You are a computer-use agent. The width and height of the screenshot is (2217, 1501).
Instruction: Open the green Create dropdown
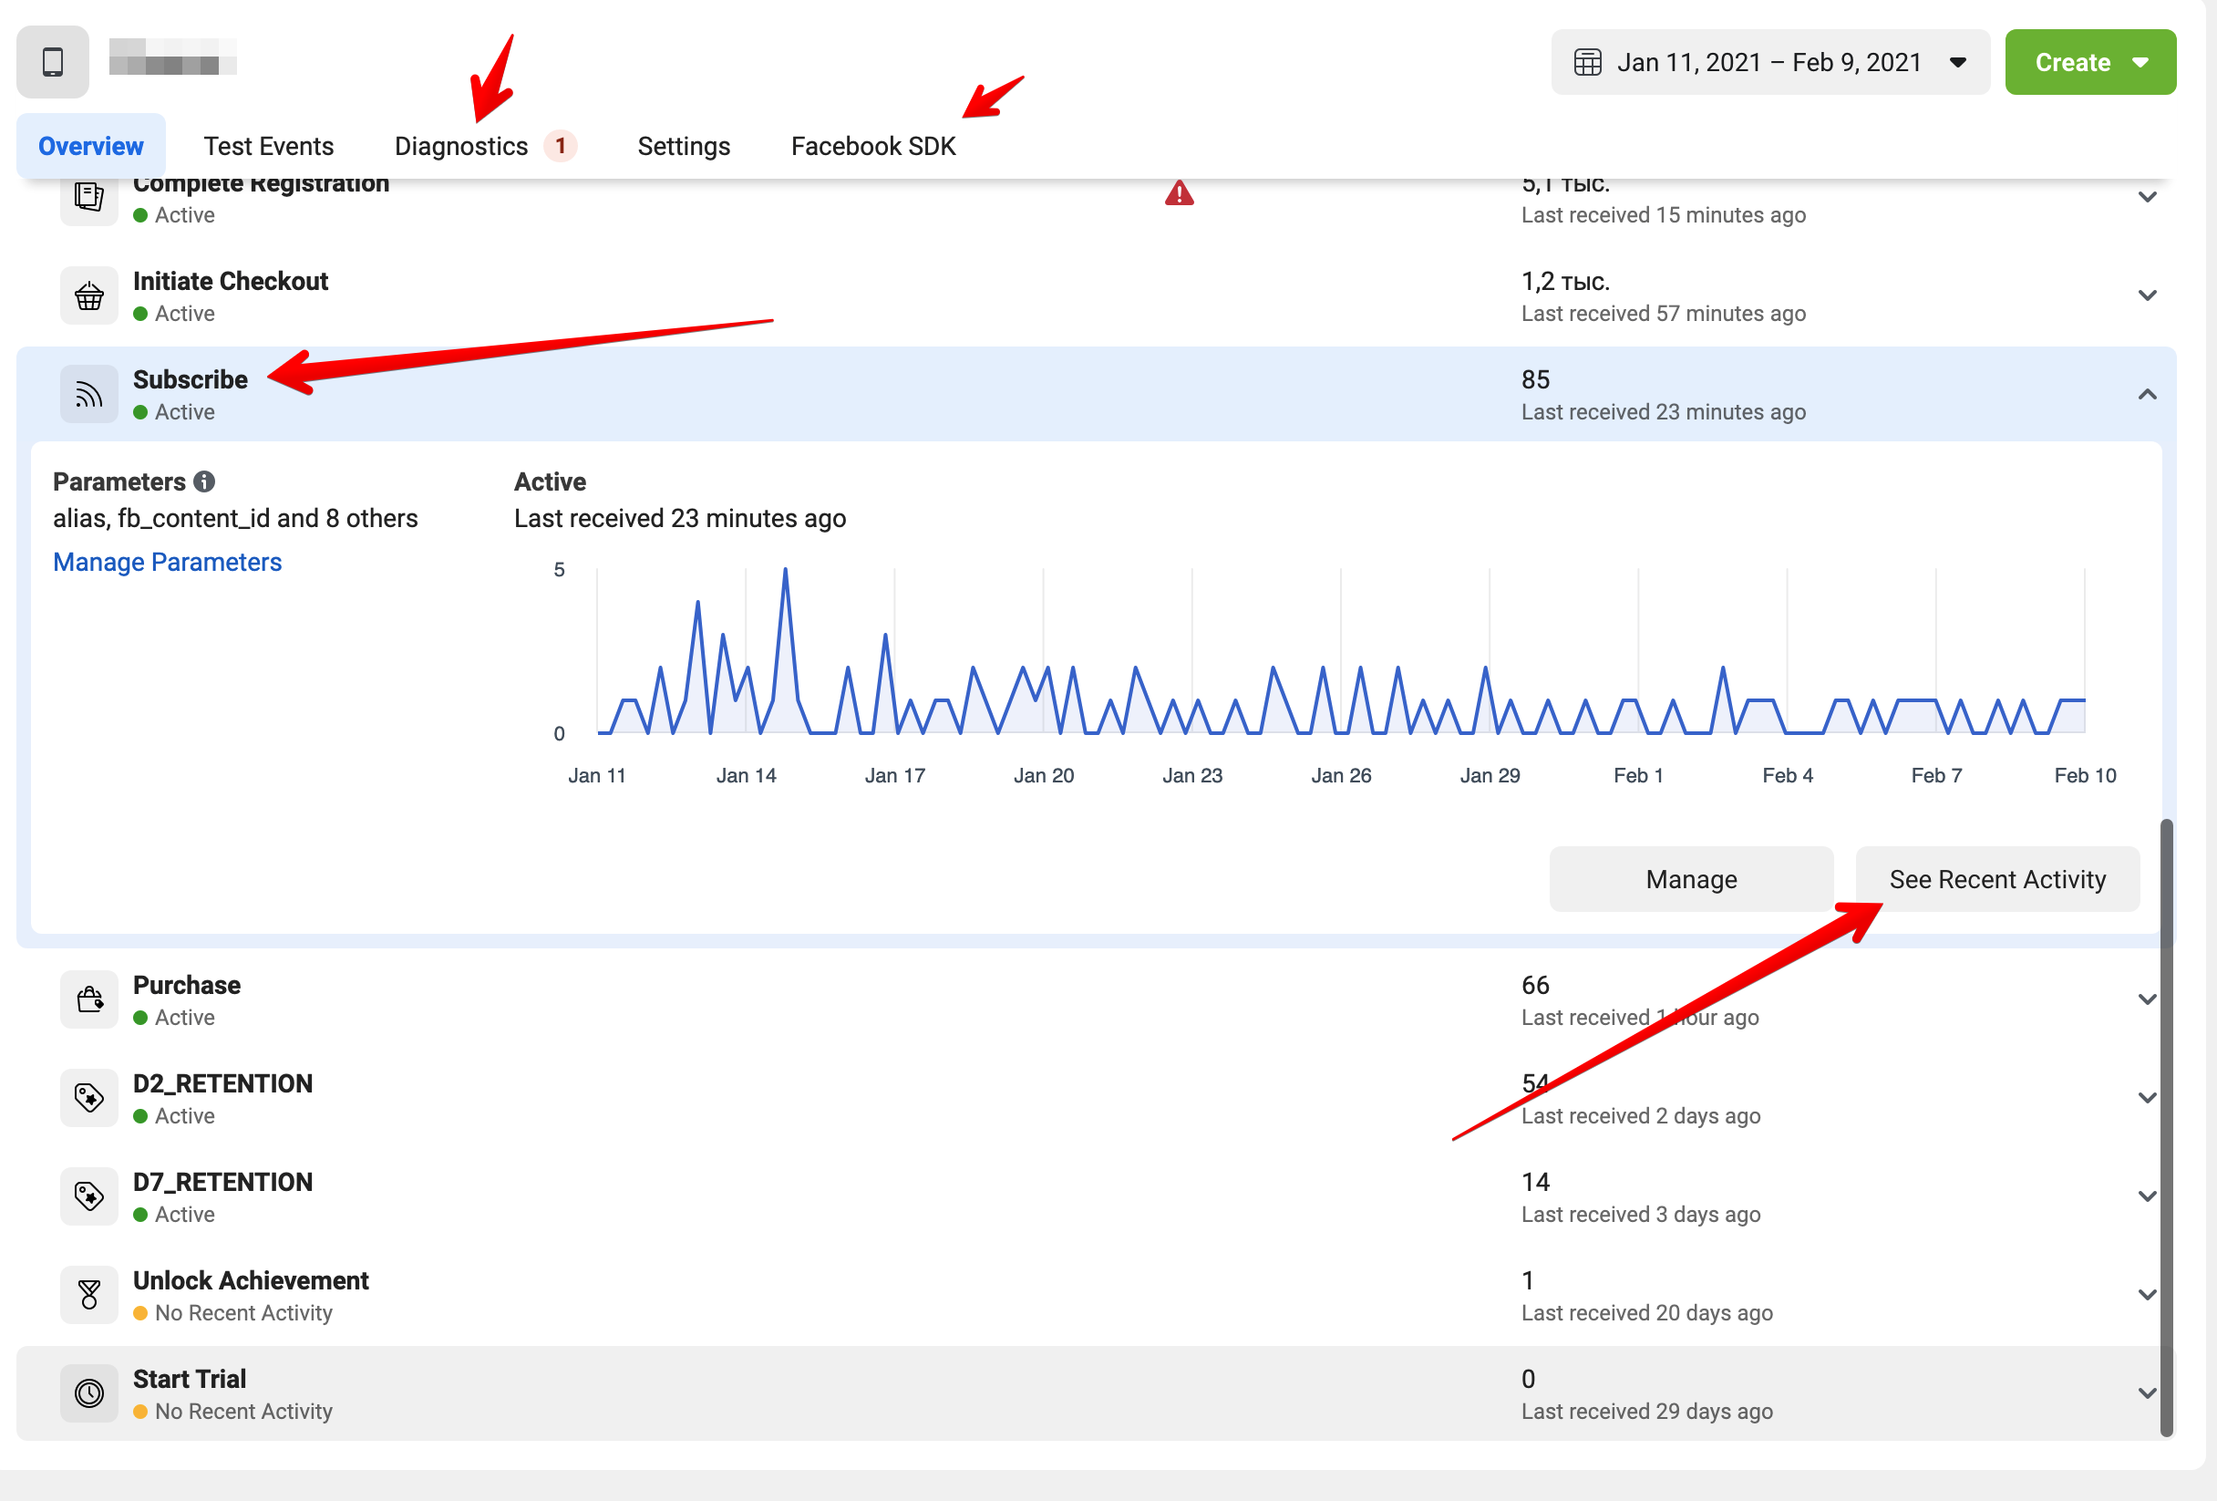[x=2089, y=62]
